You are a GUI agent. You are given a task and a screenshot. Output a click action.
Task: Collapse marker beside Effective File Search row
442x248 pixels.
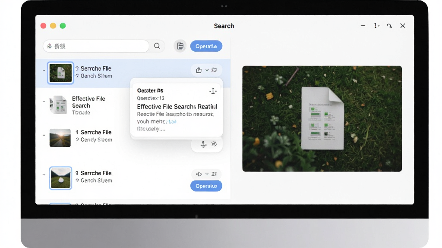tap(44, 101)
